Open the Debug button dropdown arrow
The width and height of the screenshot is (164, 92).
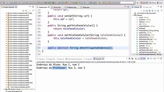[x=47, y=3]
